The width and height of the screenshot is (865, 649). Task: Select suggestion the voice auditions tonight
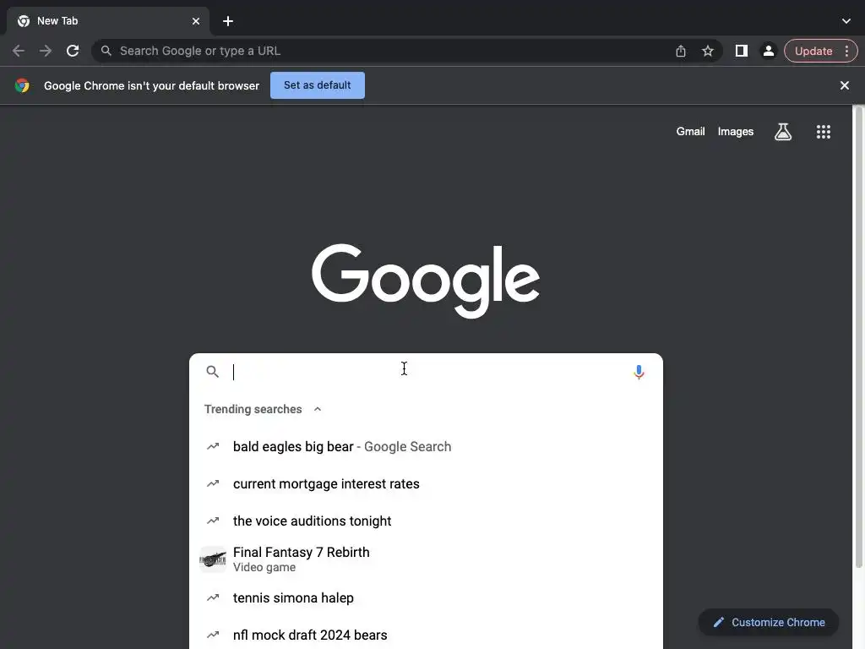(426, 521)
